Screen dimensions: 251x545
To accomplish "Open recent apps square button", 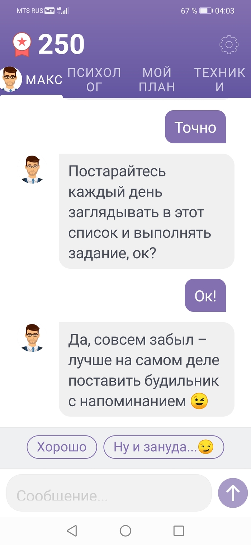I will 178,531.
